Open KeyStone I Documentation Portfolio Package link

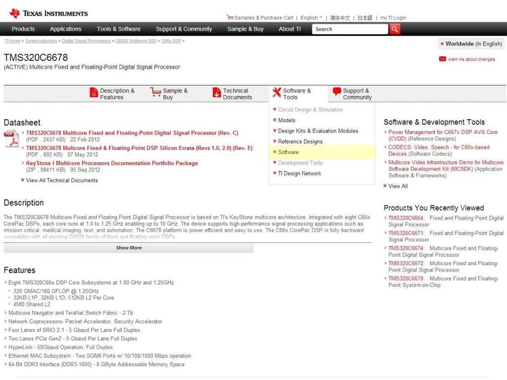coord(112,163)
